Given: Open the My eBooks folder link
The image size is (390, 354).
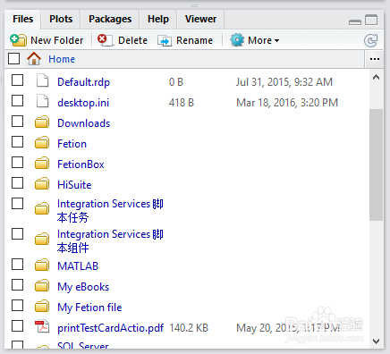Looking at the screenshot, I should [x=83, y=287].
